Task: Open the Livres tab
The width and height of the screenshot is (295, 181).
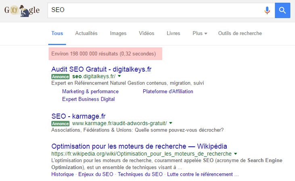Action: (173, 33)
